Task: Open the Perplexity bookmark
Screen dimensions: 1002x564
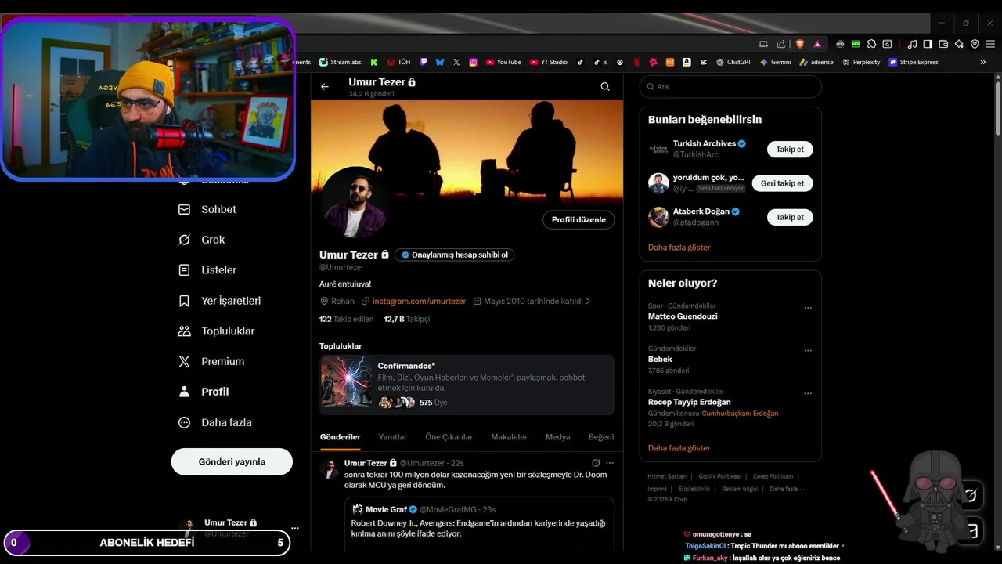Action: [861, 62]
